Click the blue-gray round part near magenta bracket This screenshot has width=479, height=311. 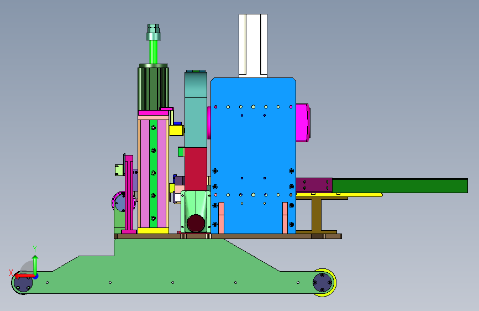(119, 202)
